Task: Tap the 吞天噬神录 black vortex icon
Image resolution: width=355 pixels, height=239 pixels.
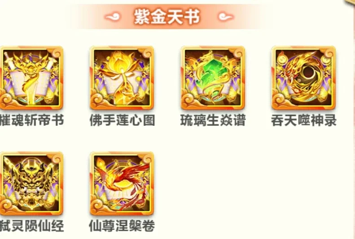Action: coord(303,77)
